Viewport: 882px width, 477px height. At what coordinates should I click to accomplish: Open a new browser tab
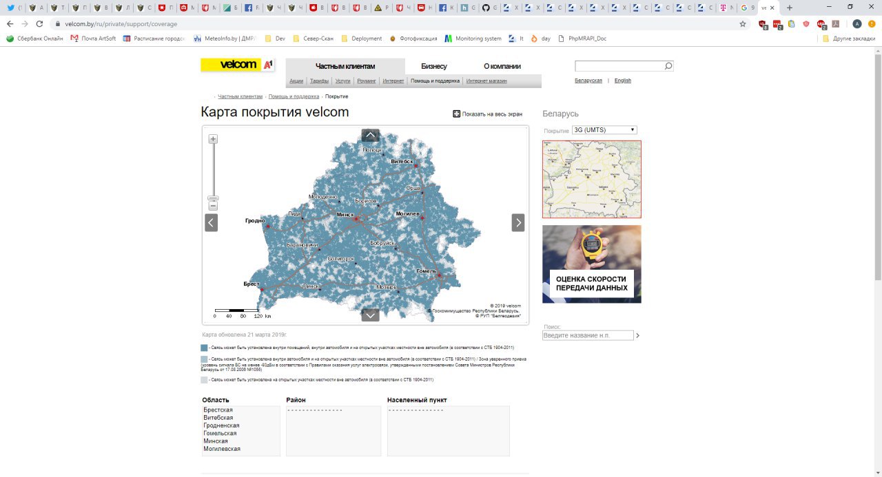click(x=790, y=8)
